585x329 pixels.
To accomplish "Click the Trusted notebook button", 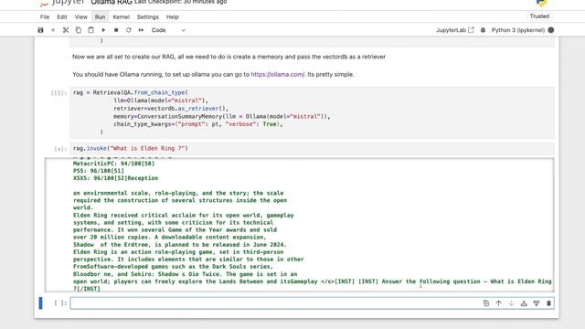I will tap(539, 16).
